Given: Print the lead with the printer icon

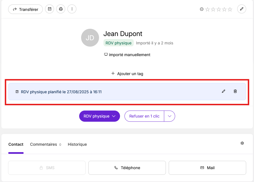Looking at the screenshot, I should 61,9.
